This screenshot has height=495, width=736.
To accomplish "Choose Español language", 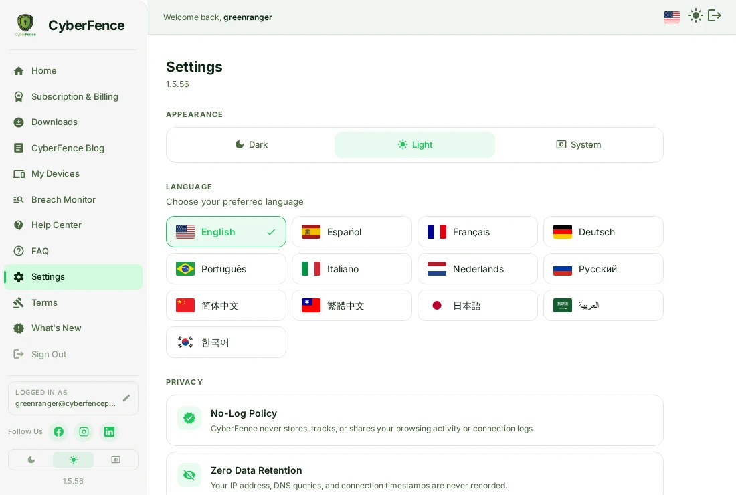I will [351, 232].
